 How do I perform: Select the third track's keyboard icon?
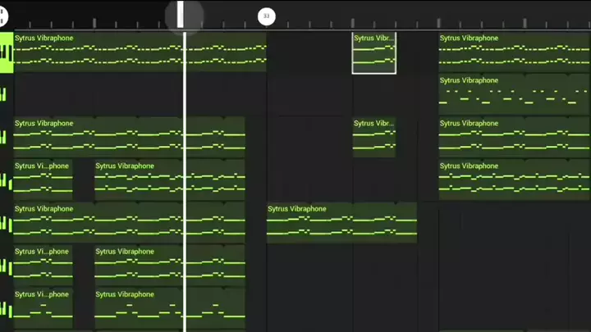(6, 137)
